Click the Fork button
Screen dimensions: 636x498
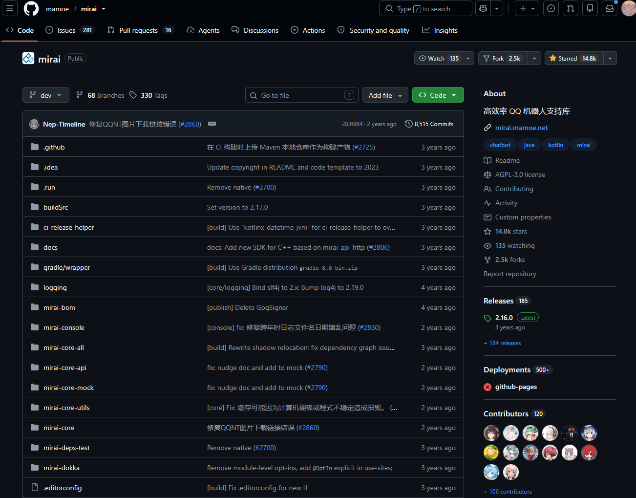(x=503, y=58)
